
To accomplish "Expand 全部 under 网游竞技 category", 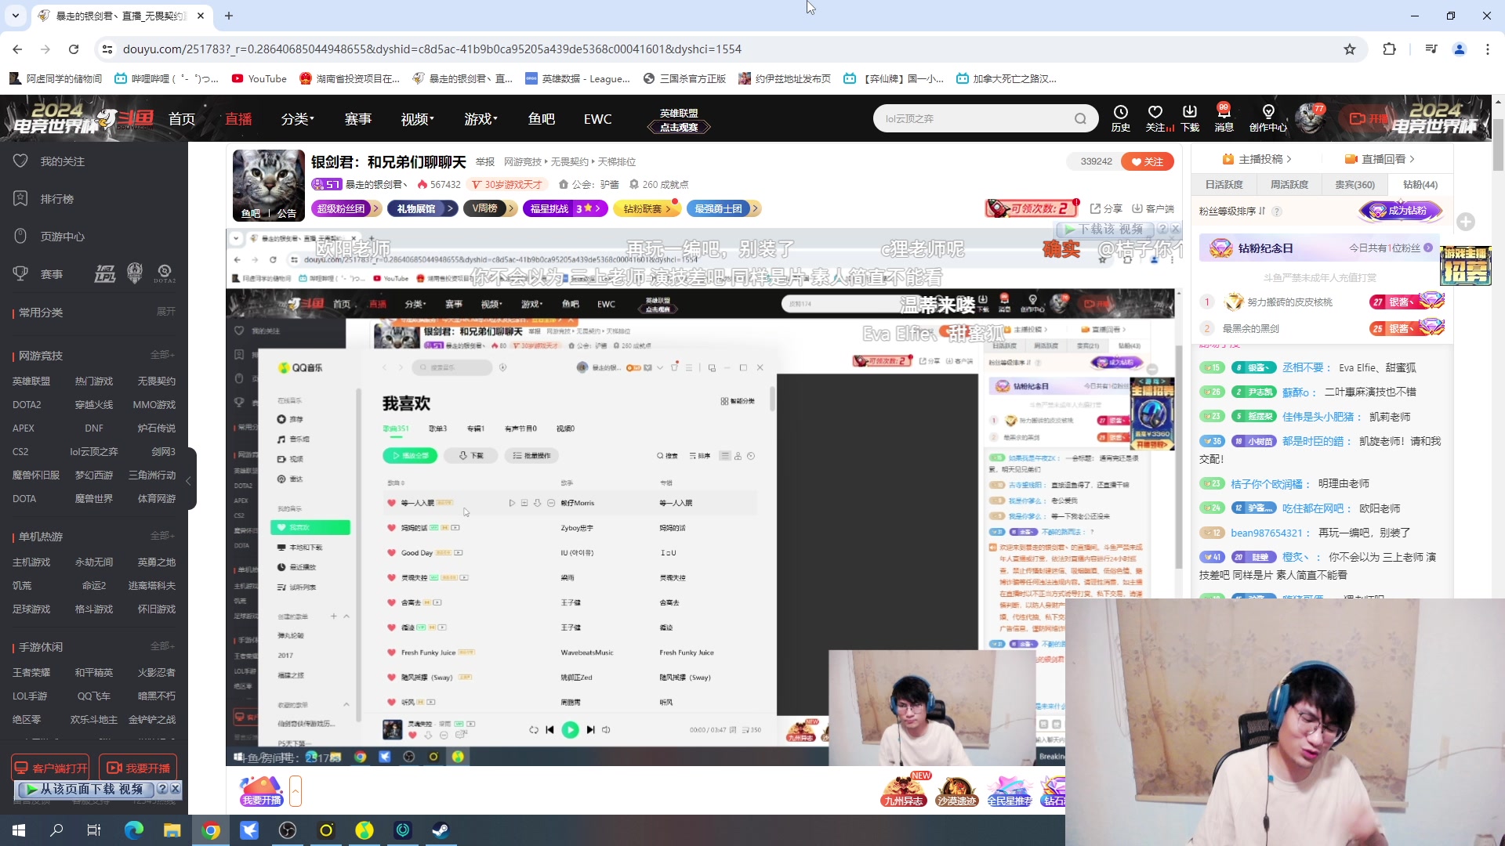I will point(163,355).
